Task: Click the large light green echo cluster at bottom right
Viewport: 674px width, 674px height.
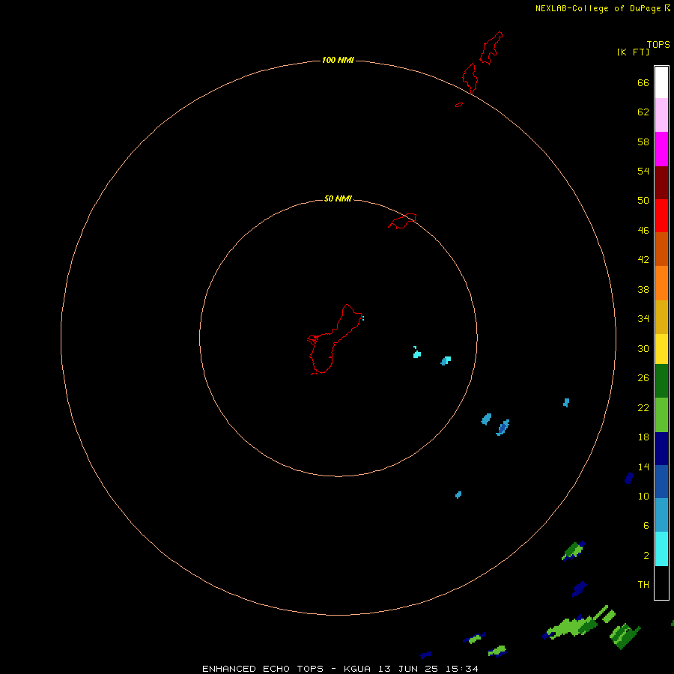Action: click(571, 627)
